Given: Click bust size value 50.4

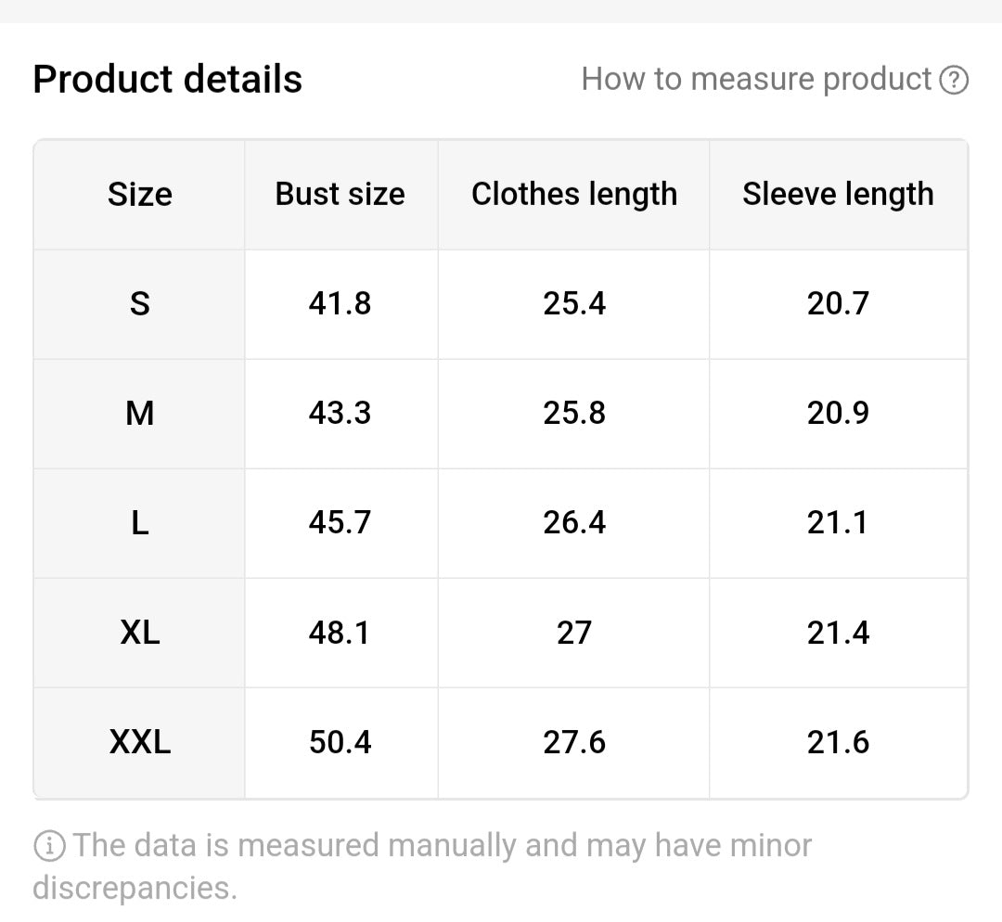Looking at the screenshot, I should pyautogui.click(x=340, y=742).
